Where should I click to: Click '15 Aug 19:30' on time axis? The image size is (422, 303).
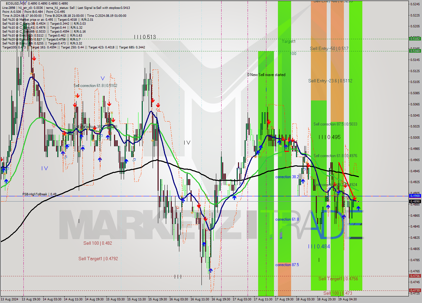tap(158, 299)
